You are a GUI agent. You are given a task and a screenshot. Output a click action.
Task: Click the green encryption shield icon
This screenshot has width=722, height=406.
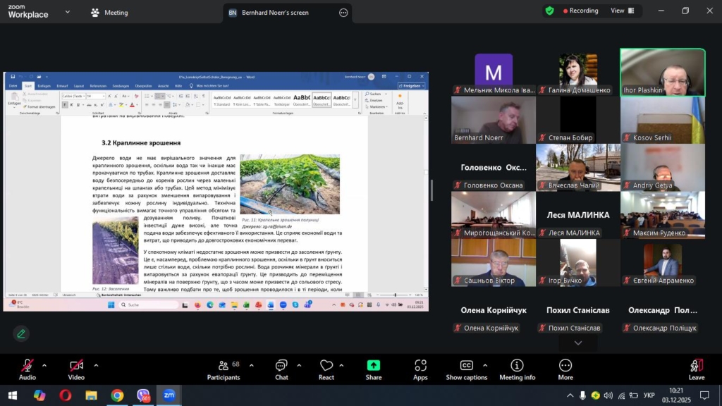click(x=549, y=11)
